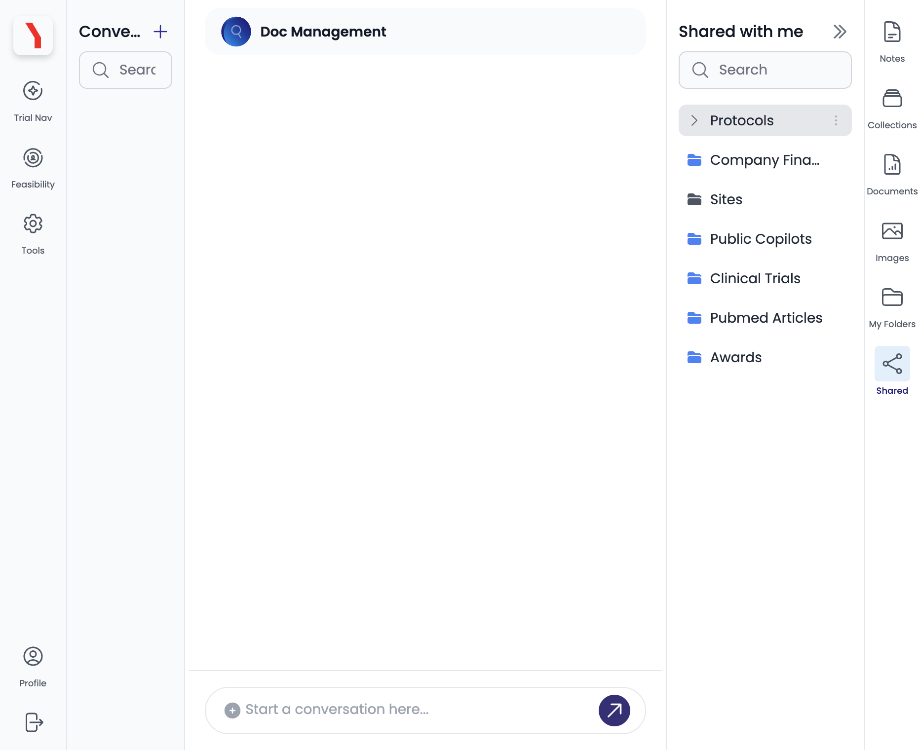Open the Clinical Trials folder
This screenshot has width=920, height=750.
pyautogui.click(x=765, y=278)
